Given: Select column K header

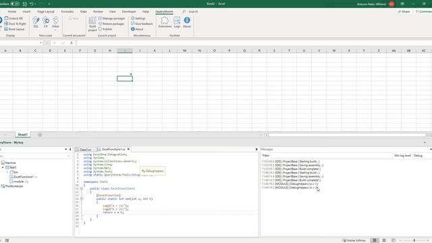Looking at the screenshot, I should point(155,51).
